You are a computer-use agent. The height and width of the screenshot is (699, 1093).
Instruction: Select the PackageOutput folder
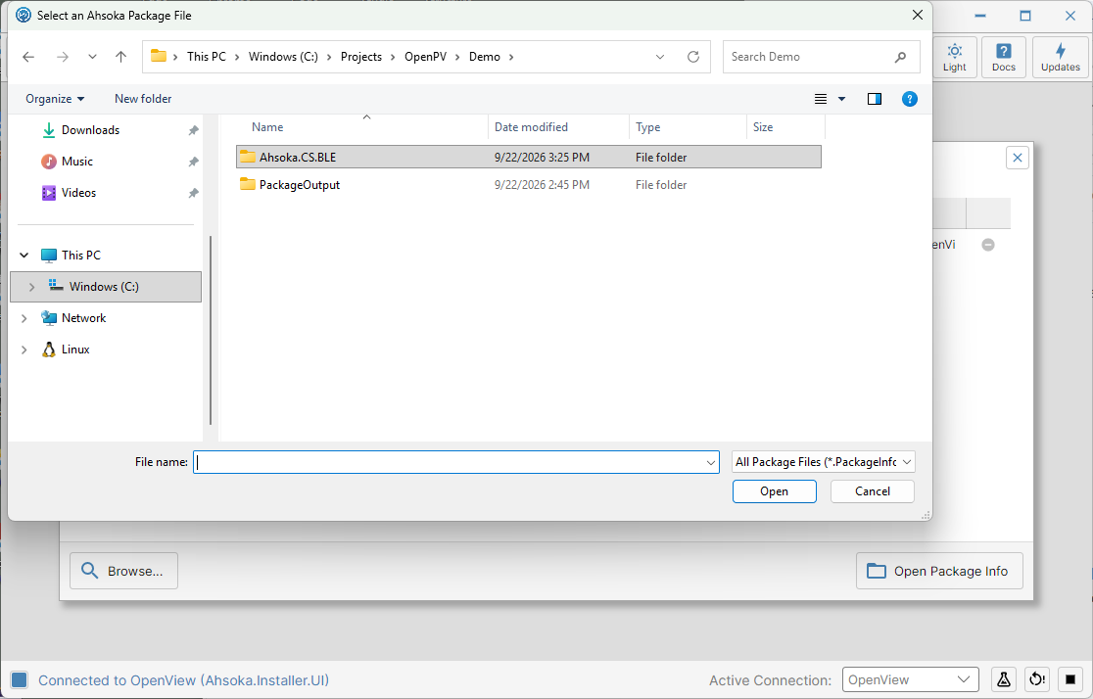tap(528, 185)
